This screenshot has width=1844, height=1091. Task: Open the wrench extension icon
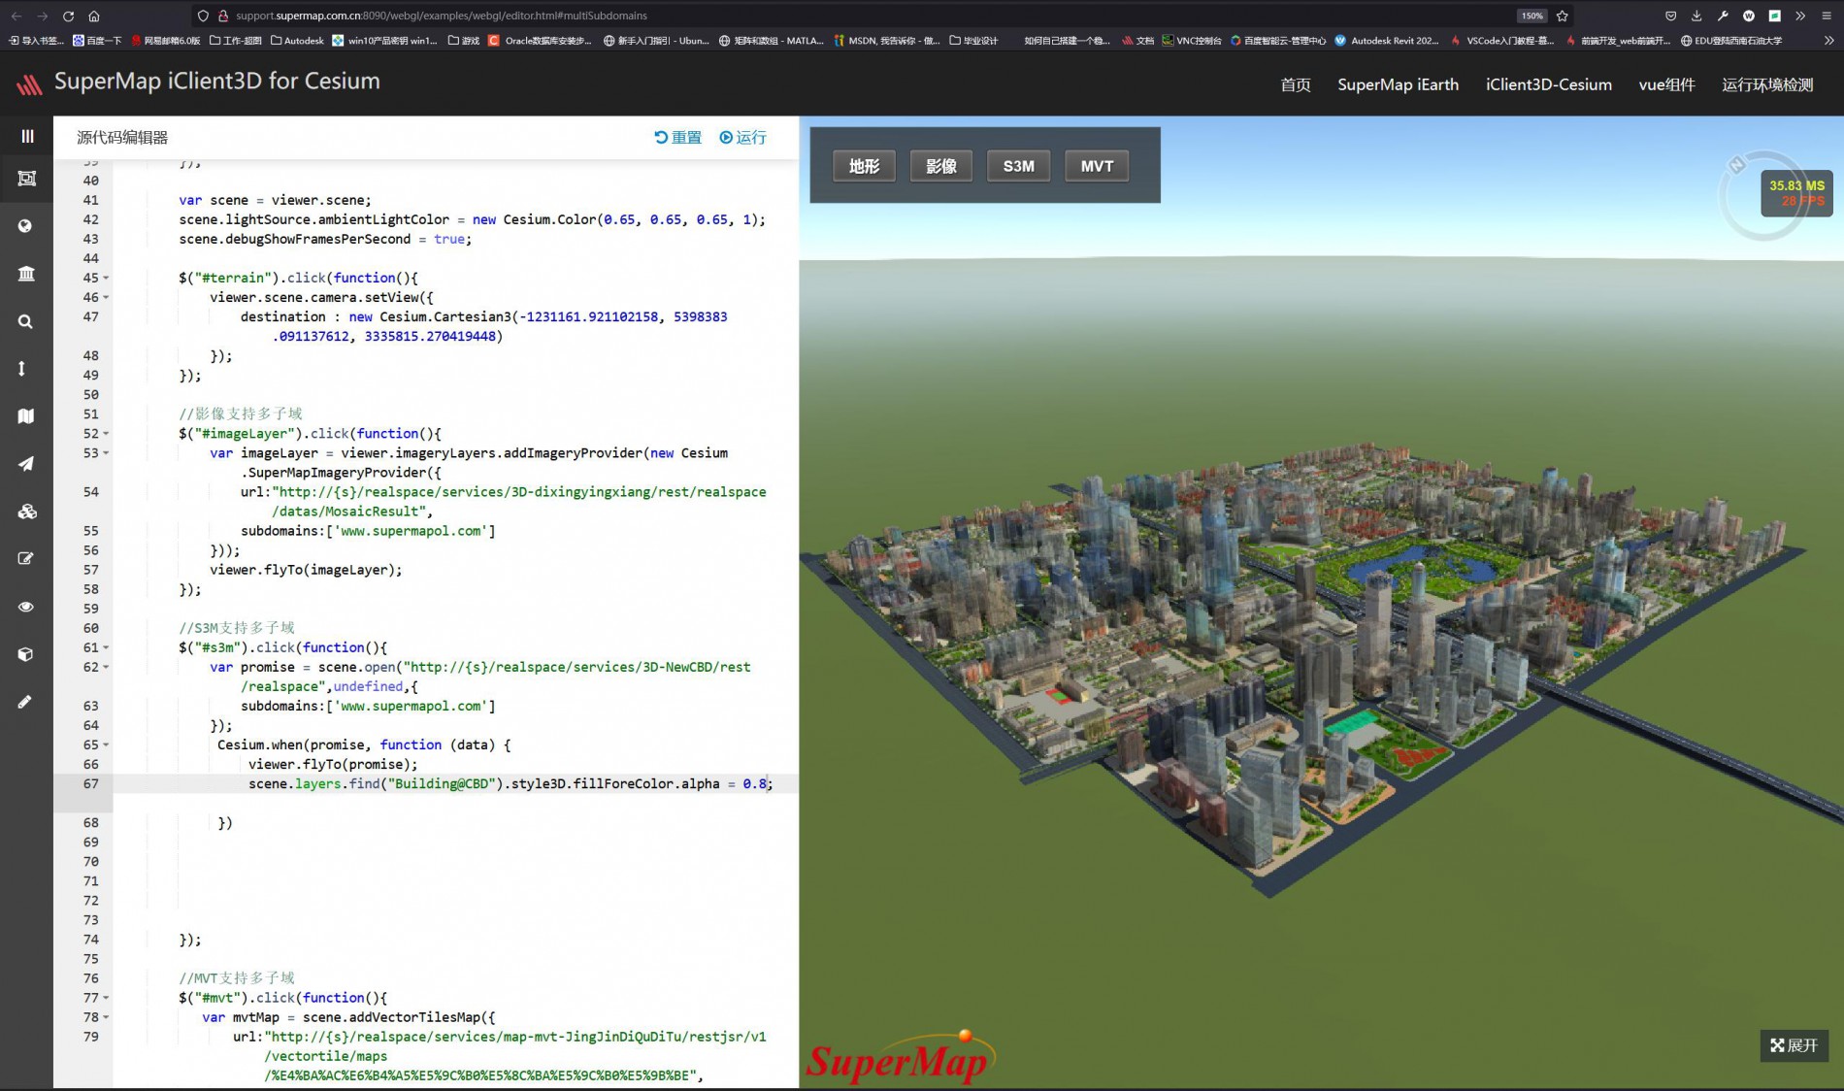click(1723, 16)
